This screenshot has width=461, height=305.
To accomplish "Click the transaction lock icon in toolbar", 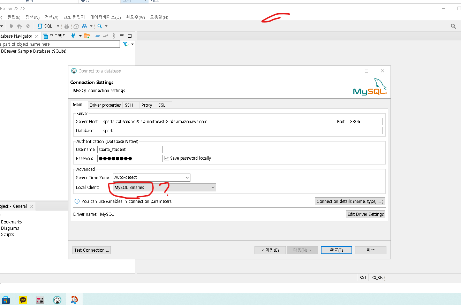I will pos(66,26).
